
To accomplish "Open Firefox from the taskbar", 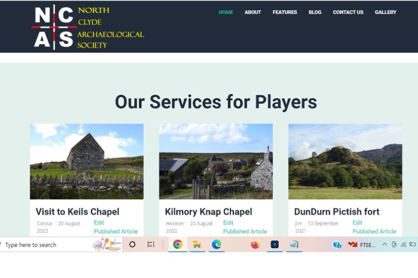I will (x=255, y=244).
